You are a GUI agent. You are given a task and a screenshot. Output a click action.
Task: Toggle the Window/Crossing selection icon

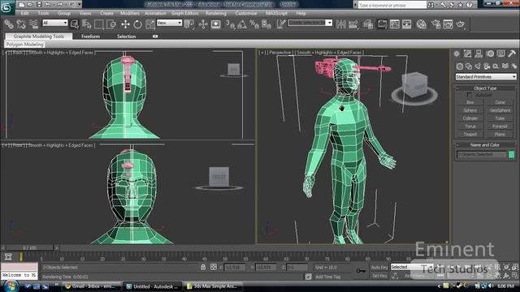coord(111,24)
